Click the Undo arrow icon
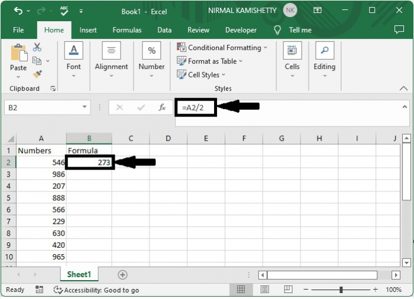Image resolution: width=414 pixels, height=299 pixels. 18,11
